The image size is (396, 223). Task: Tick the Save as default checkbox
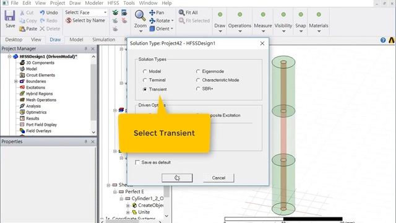click(137, 162)
